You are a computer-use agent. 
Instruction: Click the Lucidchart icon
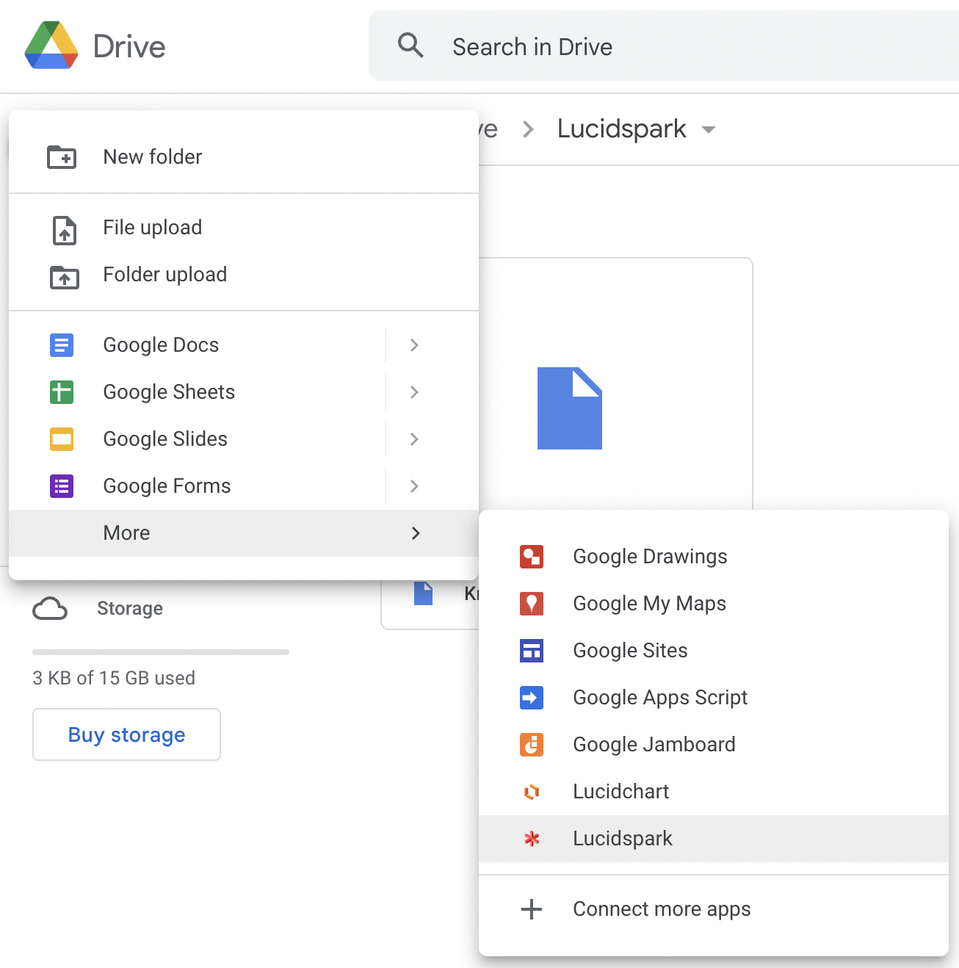(x=532, y=792)
